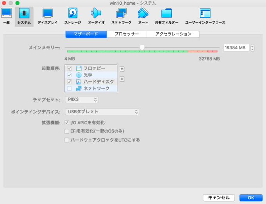Select the ハードディスク row text
Image resolution: width=266 pixels, height=204 pixels.
point(99,82)
